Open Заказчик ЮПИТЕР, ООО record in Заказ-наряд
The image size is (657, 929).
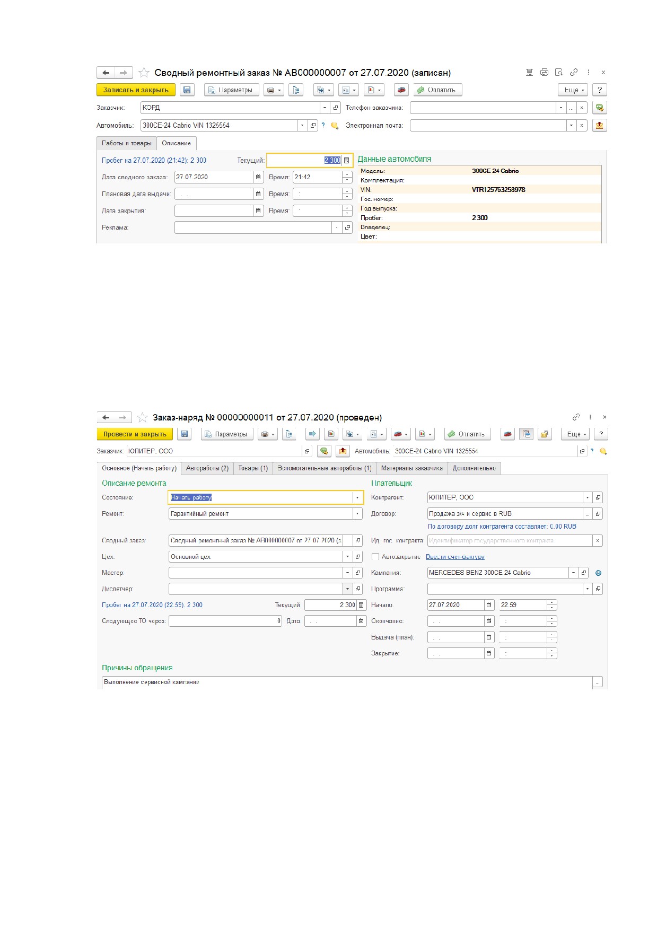[307, 451]
